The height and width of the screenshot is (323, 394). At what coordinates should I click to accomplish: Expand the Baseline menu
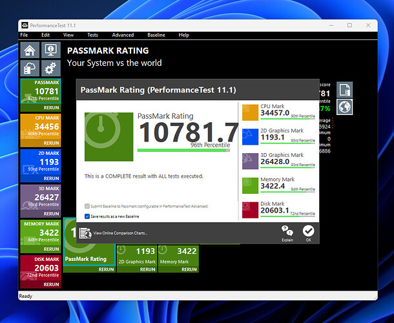(156, 35)
